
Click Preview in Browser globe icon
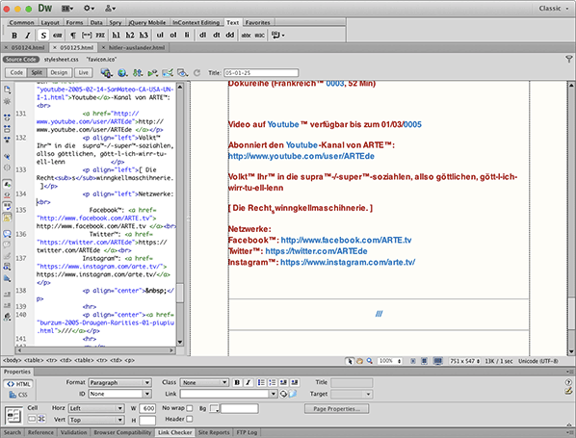(122, 73)
